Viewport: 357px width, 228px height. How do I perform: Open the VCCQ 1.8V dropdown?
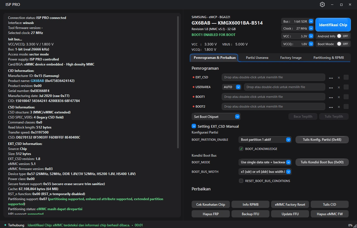point(298,44)
